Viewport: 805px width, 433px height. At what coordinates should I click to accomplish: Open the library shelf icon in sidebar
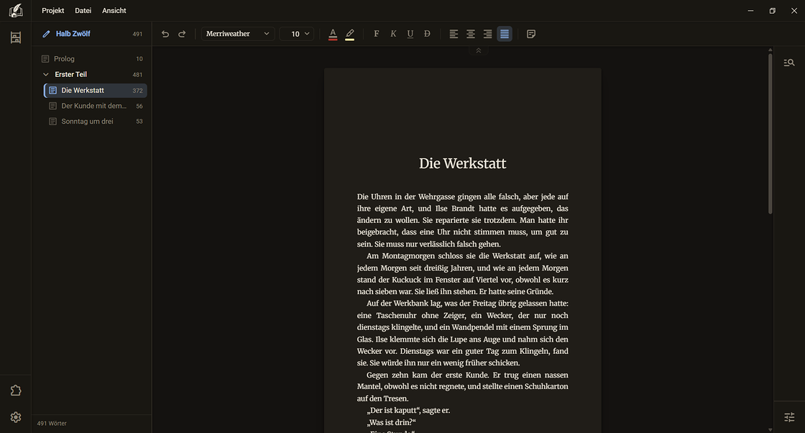click(x=16, y=37)
